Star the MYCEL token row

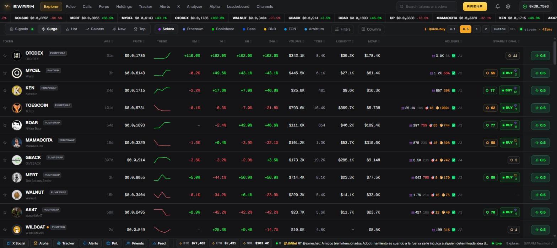(5, 73)
